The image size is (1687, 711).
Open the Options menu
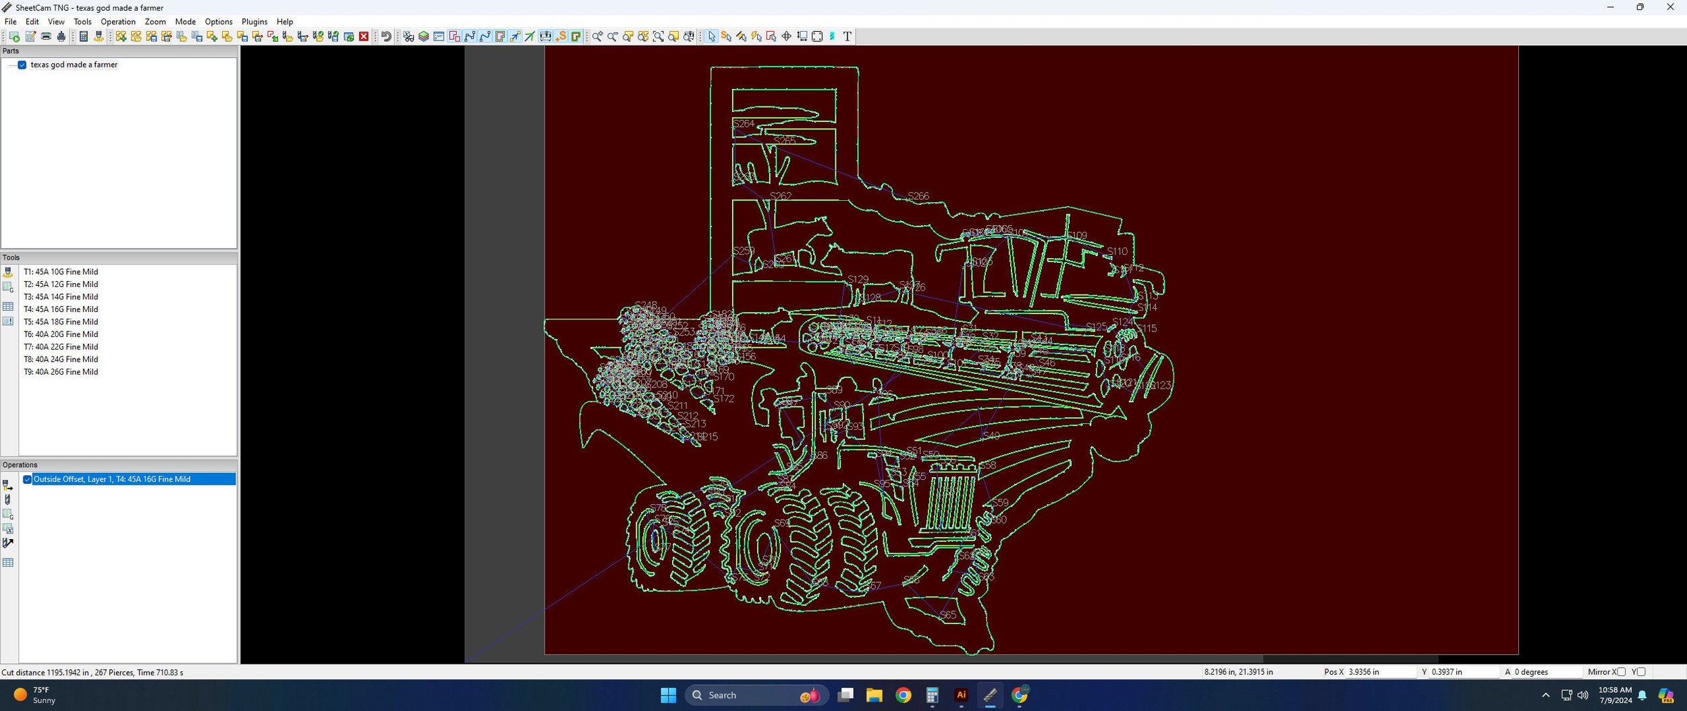[x=219, y=22]
